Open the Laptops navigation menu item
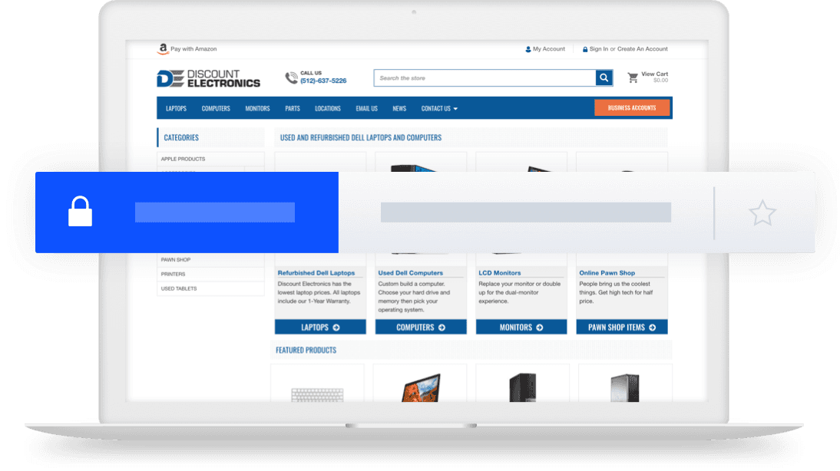Image resolution: width=840 pixels, height=471 pixels. 176,108
